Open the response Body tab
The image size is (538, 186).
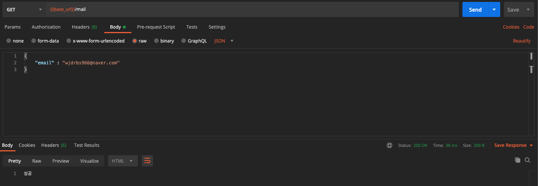click(x=7, y=145)
